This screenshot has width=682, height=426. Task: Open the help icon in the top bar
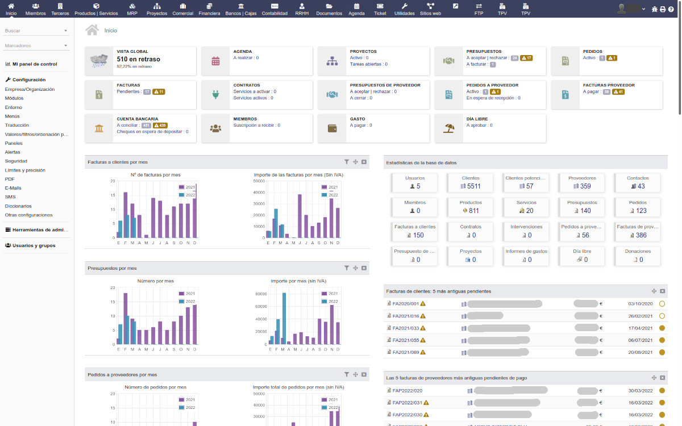click(x=671, y=9)
